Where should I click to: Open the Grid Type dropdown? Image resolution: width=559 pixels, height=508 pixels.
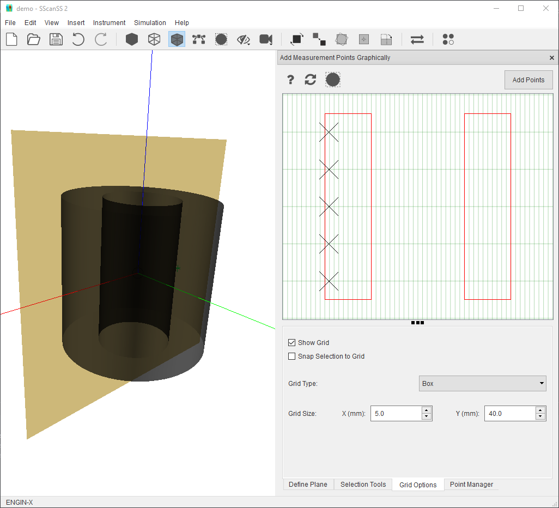pos(482,384)
